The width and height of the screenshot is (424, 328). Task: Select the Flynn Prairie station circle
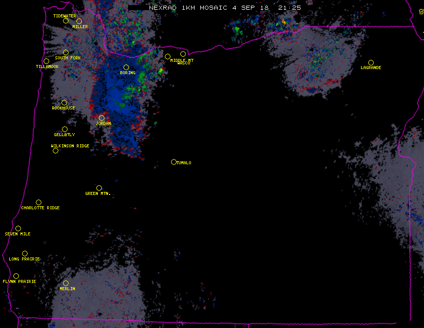click(x=16, y=276)
